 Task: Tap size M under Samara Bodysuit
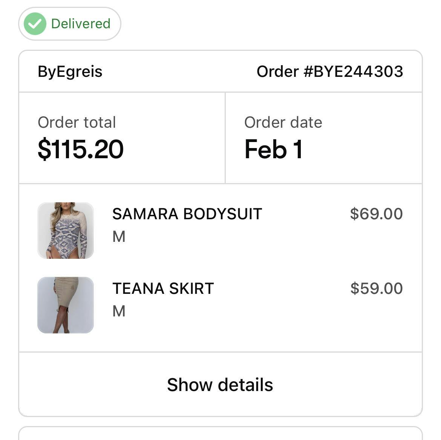(x=119, y=237)
